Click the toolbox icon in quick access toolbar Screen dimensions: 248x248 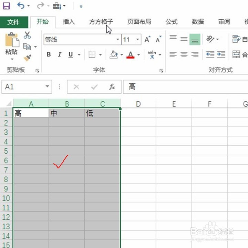click(x=57, y=6)
